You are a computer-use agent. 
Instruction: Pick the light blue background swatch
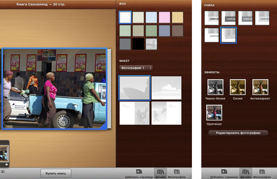pyautogui.click(x=151, y=17)
